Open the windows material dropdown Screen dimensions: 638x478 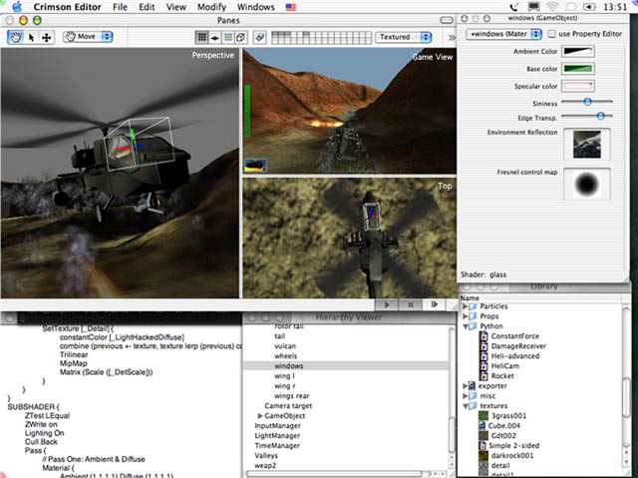coord(503,34)
